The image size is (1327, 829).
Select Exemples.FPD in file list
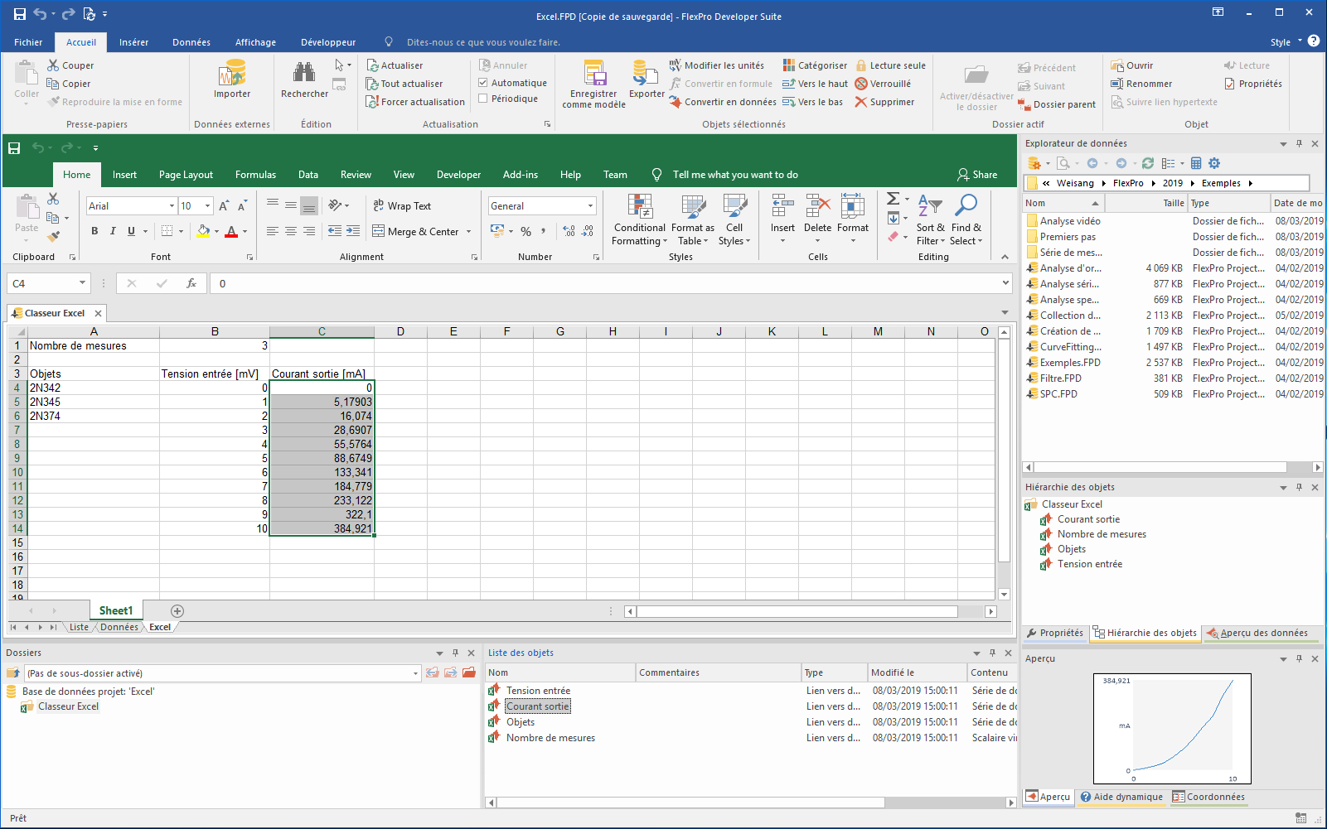click(x=1070, y=363)
